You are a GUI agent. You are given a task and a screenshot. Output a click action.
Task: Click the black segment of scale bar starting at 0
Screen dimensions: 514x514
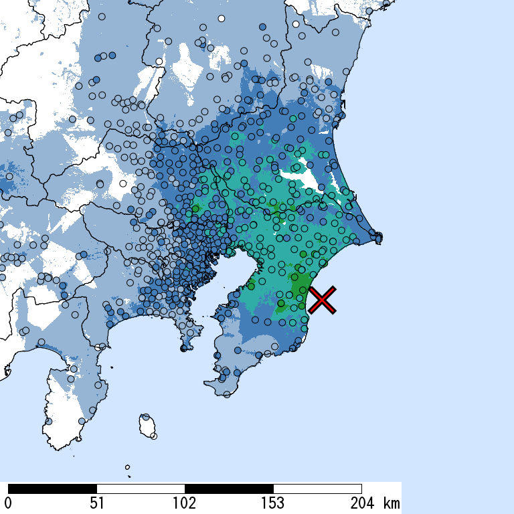point(52,489)
